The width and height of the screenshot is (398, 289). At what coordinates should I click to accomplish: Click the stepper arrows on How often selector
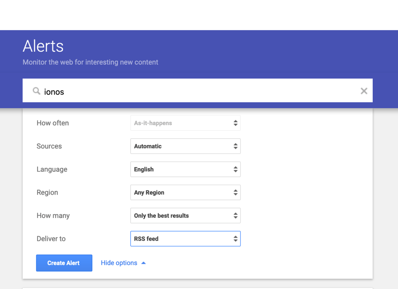click(235, 123)
